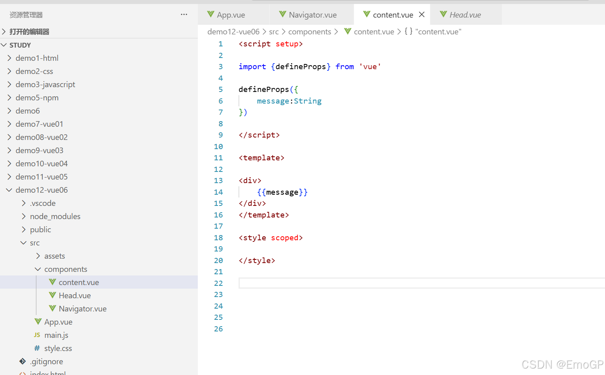Expand the demo9-vue03 folder

coord(9,150)
